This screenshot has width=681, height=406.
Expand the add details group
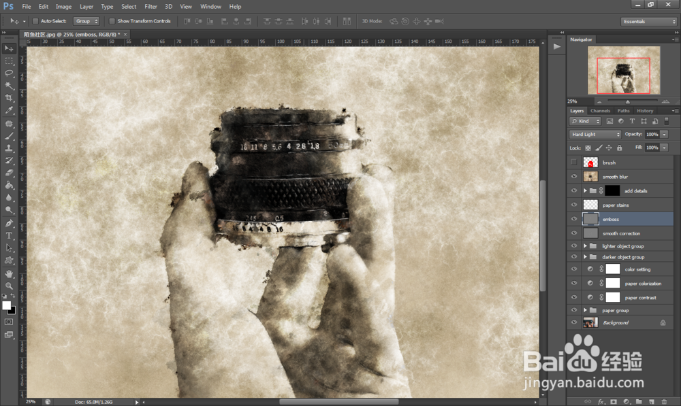coord(585,190)
